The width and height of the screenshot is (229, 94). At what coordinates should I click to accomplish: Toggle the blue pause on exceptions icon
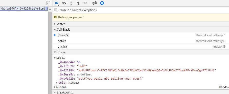click(x=102, y=3)
